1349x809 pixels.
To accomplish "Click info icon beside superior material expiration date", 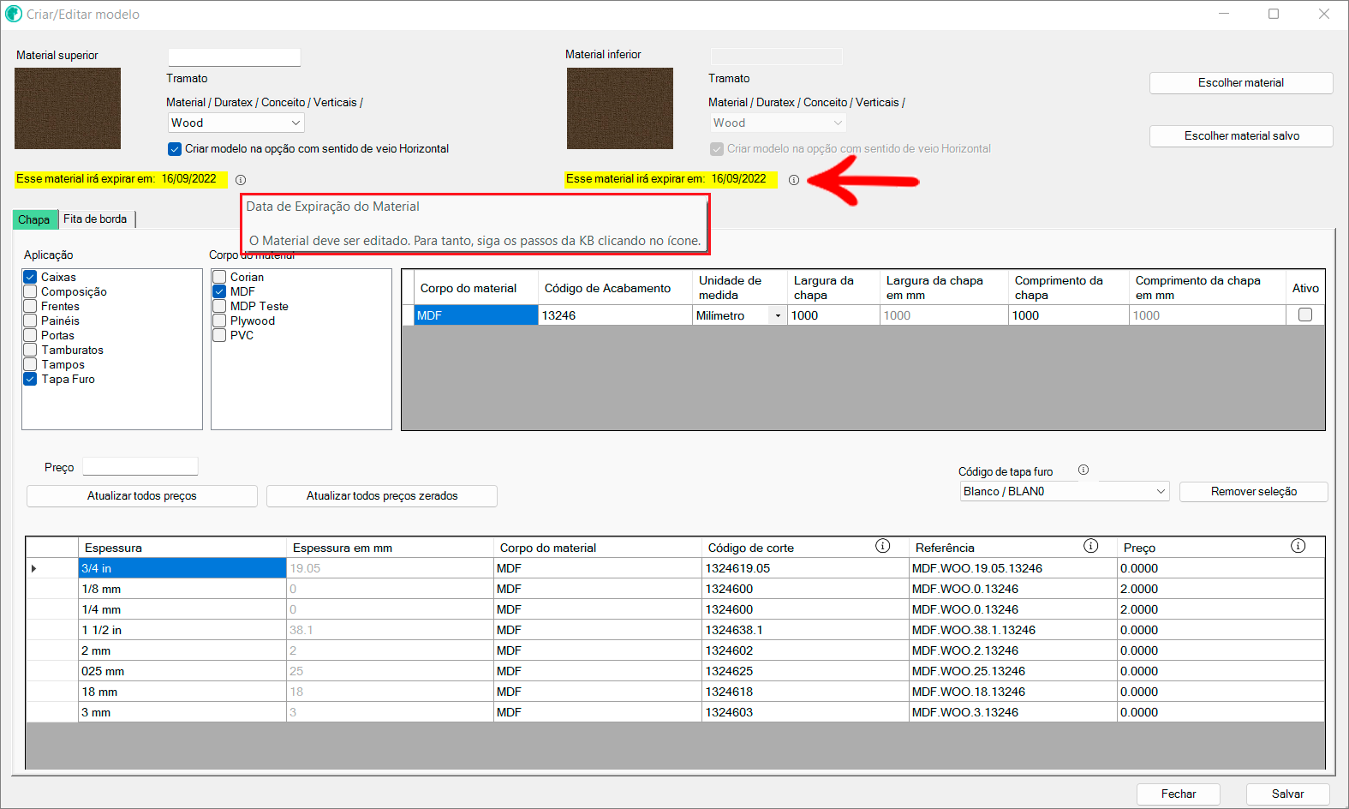I will coord(241,180).
